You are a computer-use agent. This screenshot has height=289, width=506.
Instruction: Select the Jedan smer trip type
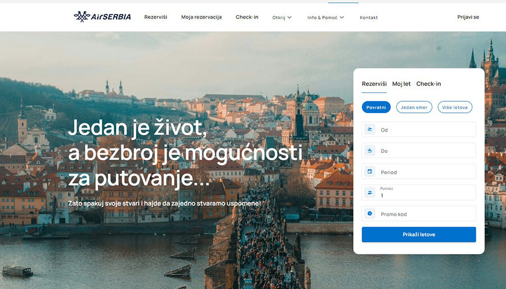pyautogui.click(x=414, y=107)
